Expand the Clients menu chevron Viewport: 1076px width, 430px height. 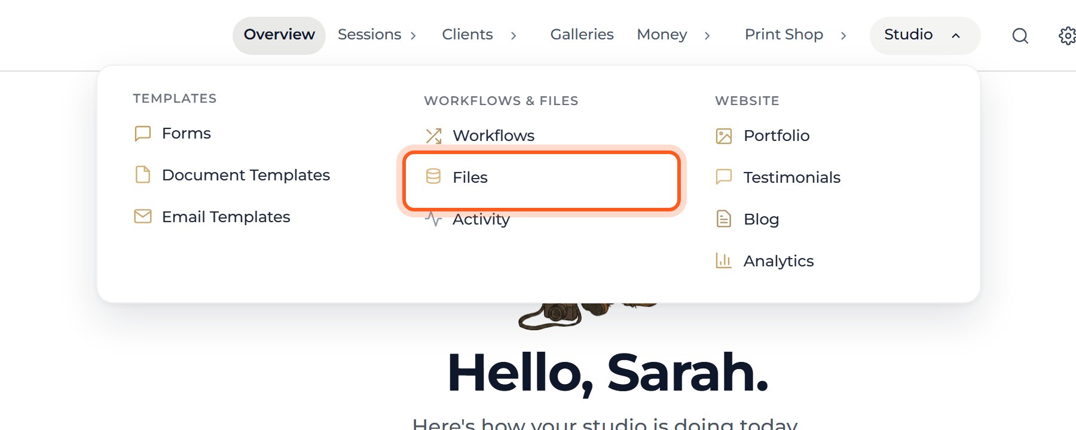click(513, 36)
